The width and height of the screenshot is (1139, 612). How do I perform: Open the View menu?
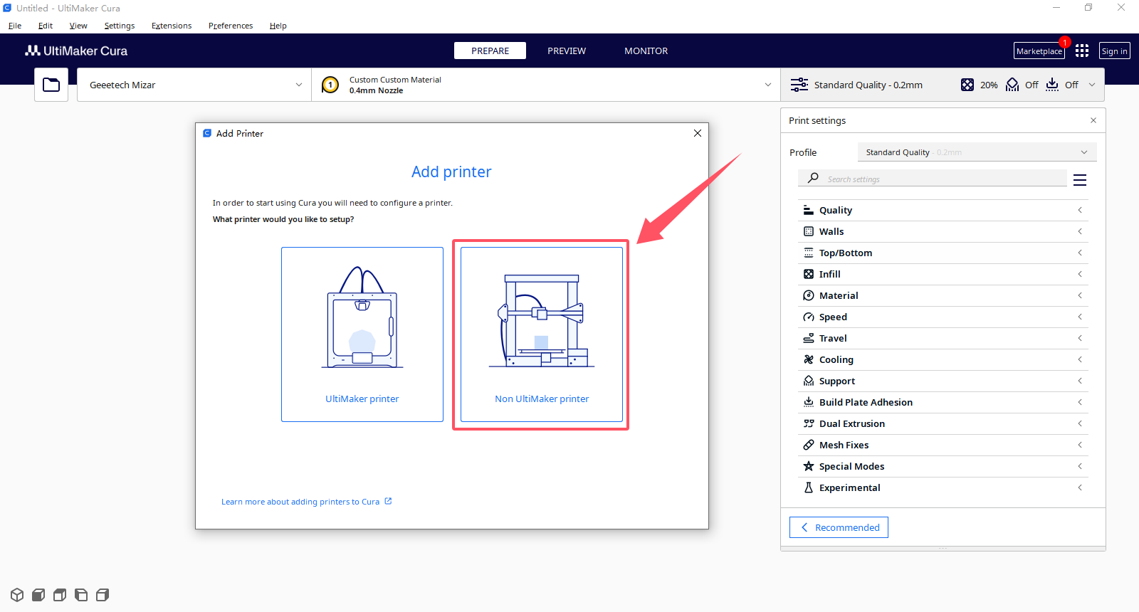78,26
